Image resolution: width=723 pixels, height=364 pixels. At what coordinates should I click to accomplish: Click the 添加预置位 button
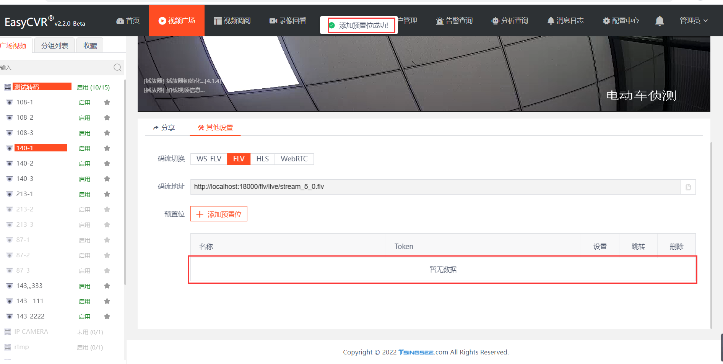pyautogui.click(x=218, y=214)
